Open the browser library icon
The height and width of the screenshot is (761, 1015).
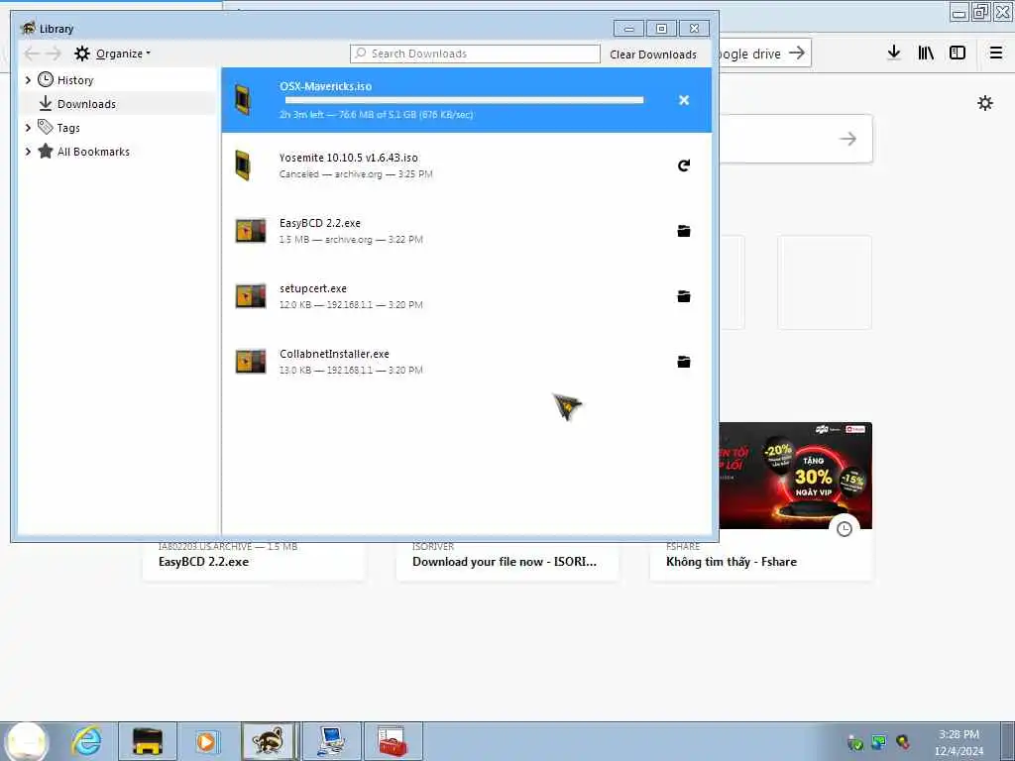[x=926, y=53]
